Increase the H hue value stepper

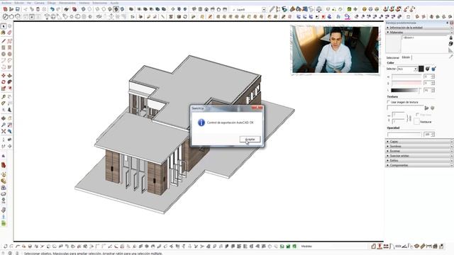433,76
